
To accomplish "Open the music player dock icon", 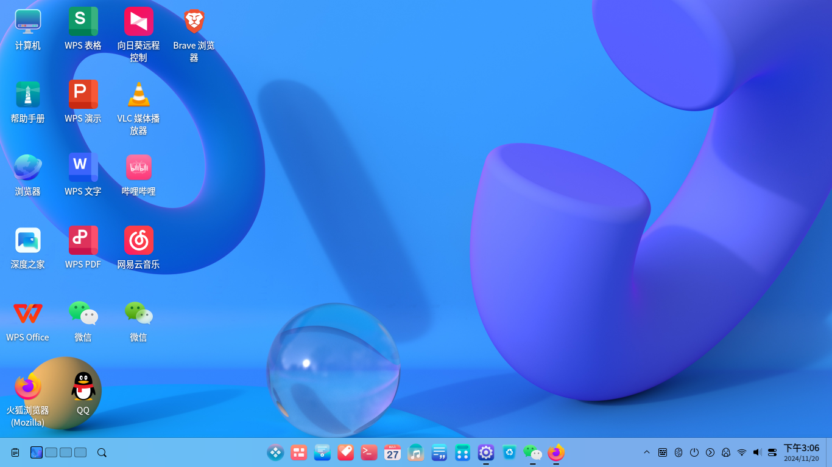I will pyautogui.click(x=416, y=452).
